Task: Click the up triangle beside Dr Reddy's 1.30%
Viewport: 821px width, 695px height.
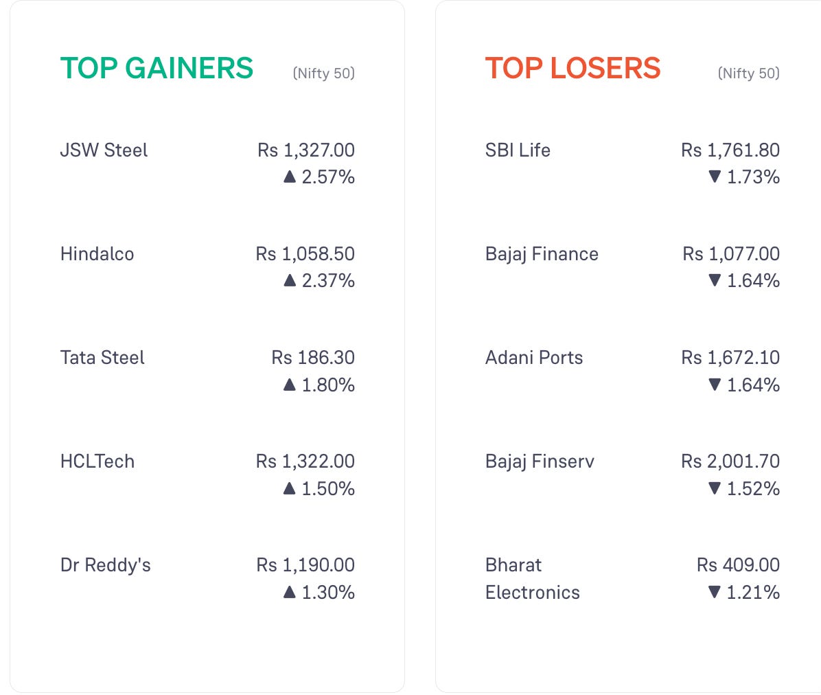Action: (290, 592)
